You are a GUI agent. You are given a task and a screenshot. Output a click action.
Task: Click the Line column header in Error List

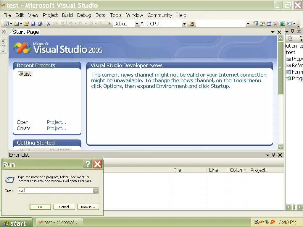pos(217,170)
